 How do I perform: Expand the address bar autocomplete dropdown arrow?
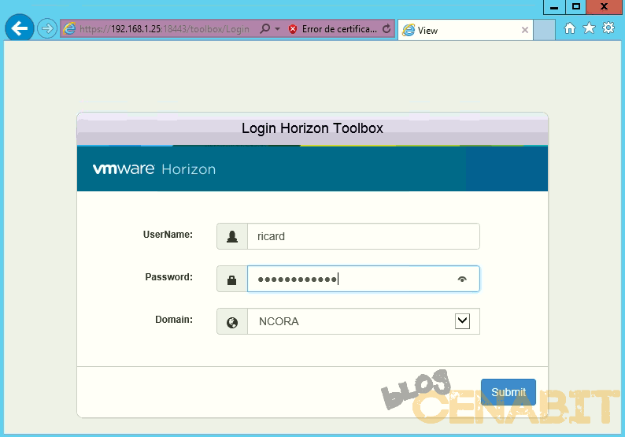click(x=277, y=29)
